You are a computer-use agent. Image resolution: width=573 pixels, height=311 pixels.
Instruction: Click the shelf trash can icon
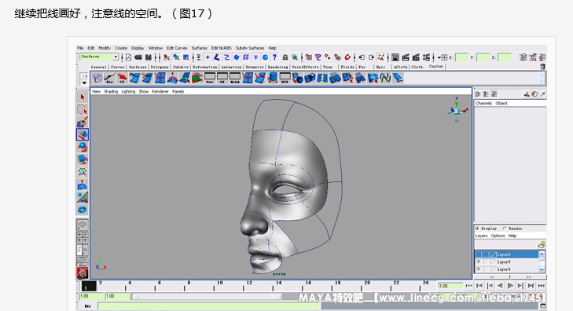[542, 67]
